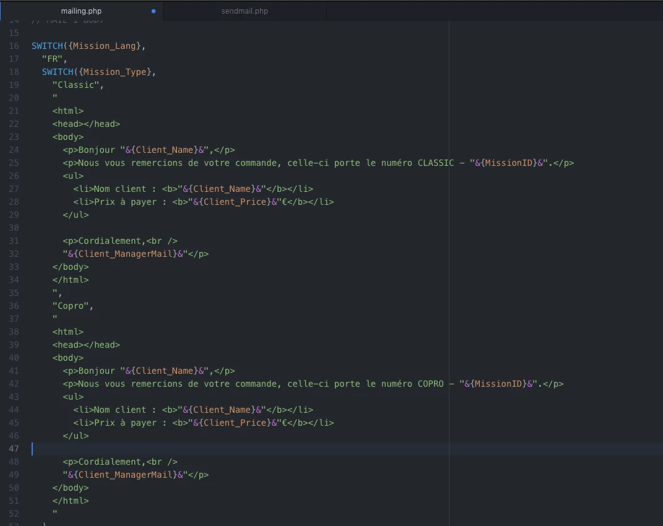Click the "Classic" string on line 19
Image resolution: width=663 pixels, height=526 pixels.
tap(76, 85)
